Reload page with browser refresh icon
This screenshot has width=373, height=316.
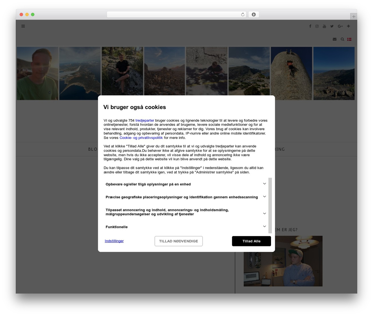point(242,15)
